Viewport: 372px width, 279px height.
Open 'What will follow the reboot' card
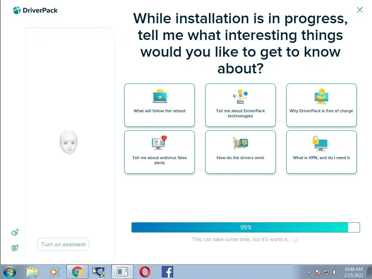coord(159,105)
